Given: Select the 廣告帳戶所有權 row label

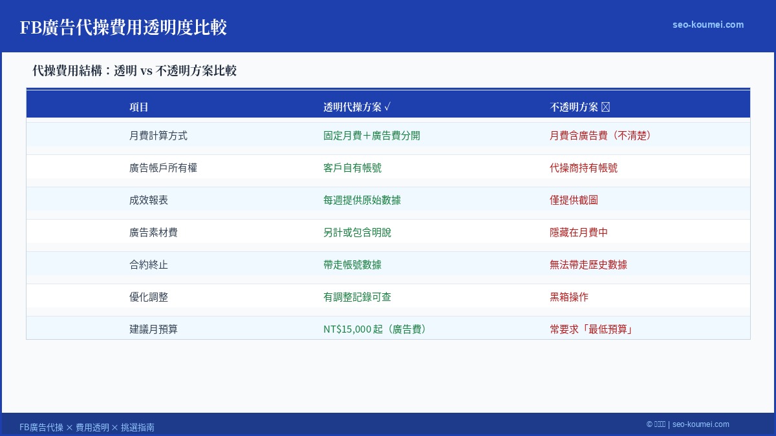Looking at the screenshot, I should coord(163,168).
